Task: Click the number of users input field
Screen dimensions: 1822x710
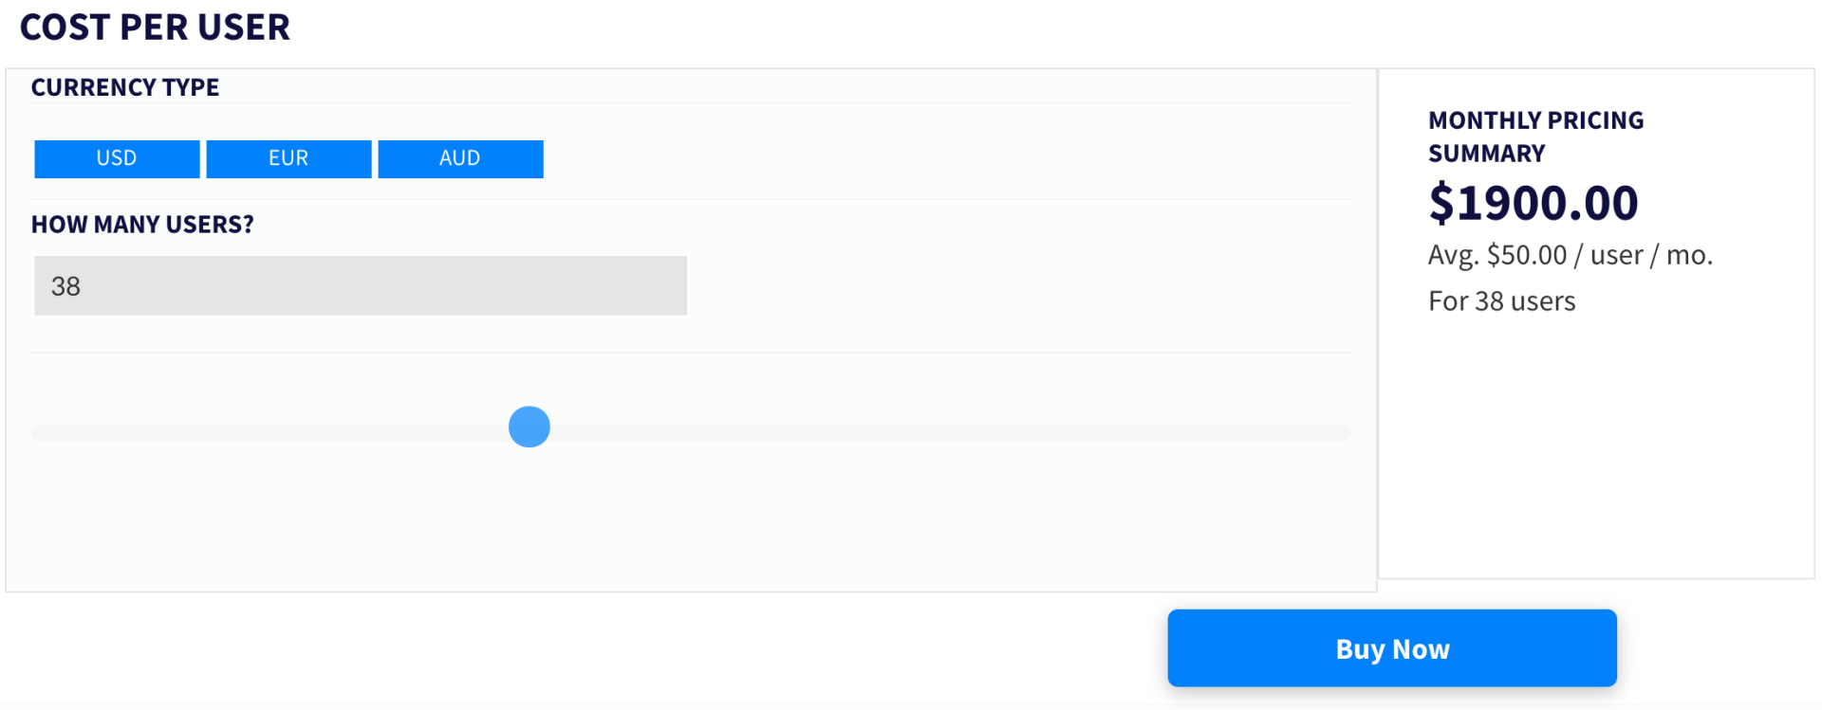Action: (x=361, y=285)
